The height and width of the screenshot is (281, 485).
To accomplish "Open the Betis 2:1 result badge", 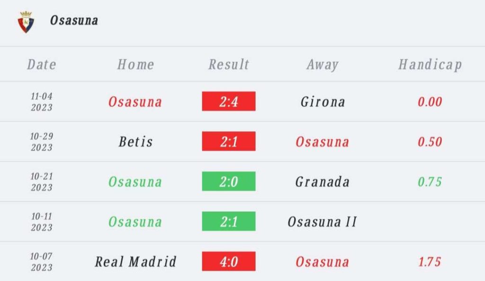I will [229, 141].
